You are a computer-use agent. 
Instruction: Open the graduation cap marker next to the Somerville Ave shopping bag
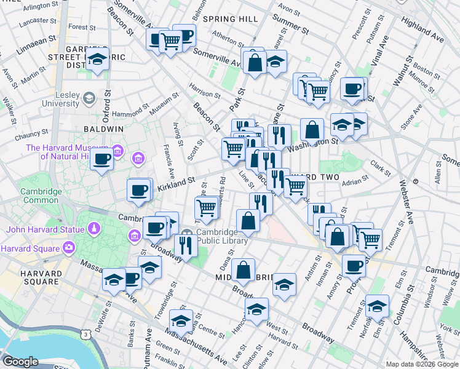(275, 63)
